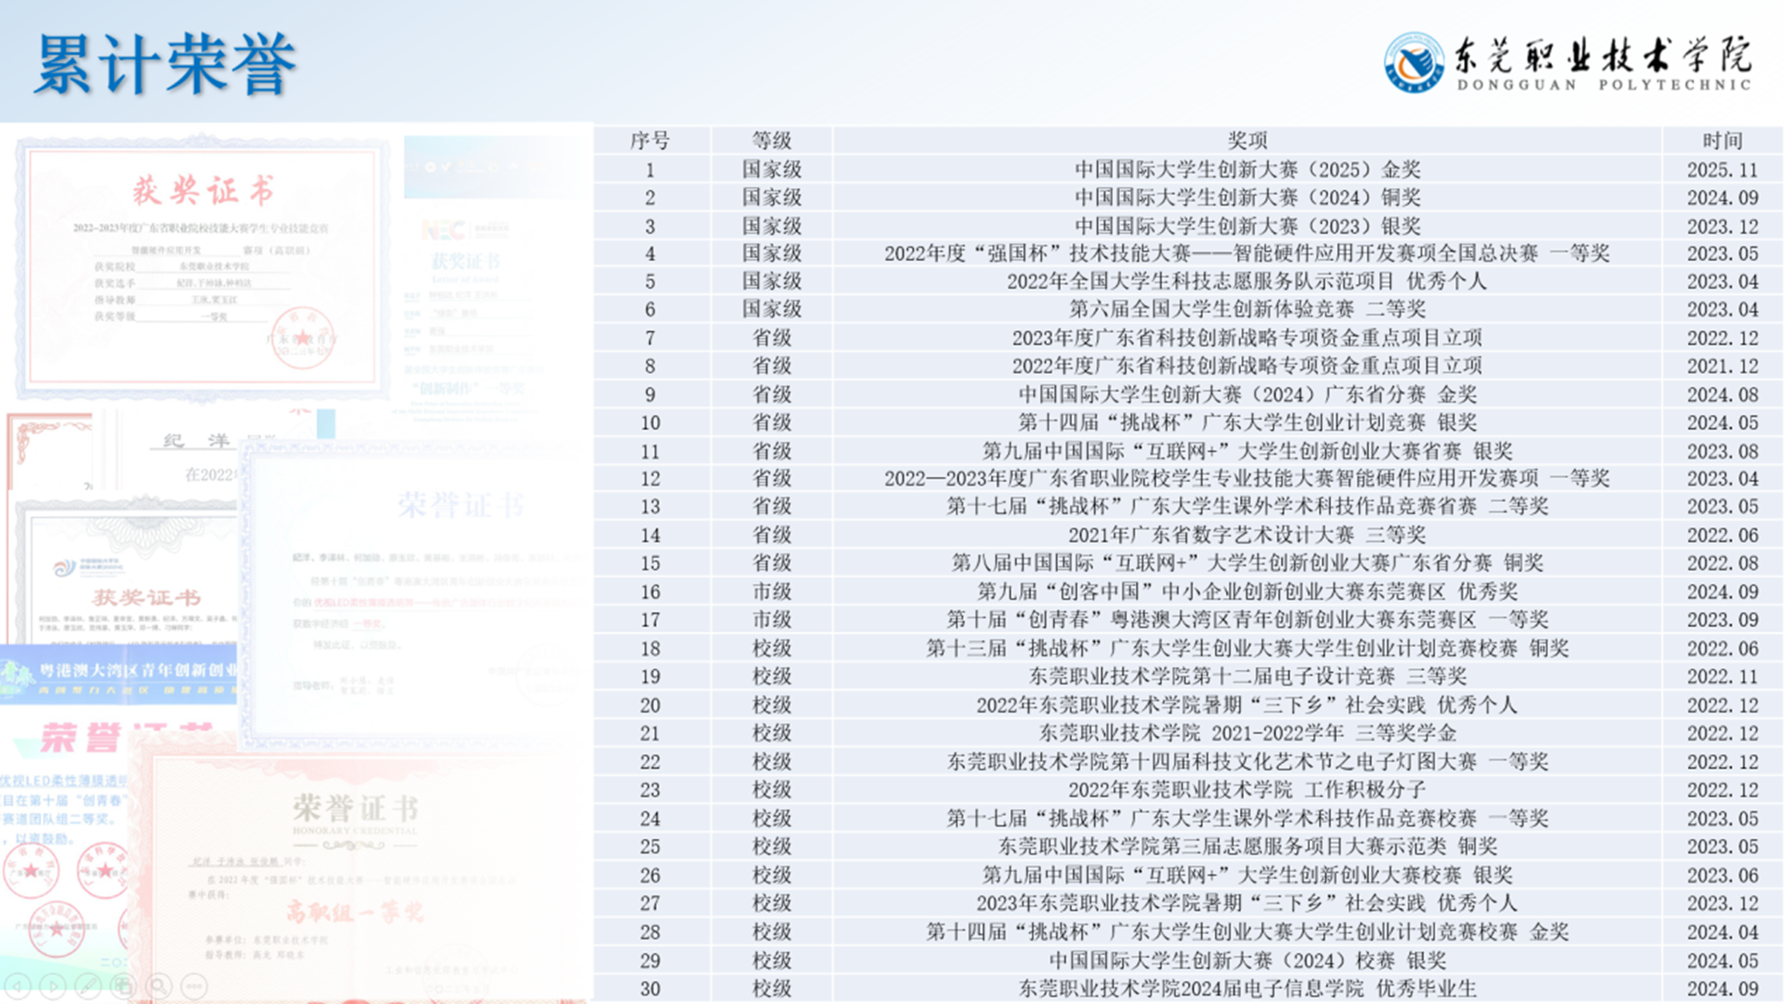Click 东莞职业技术学院 school name text
The image size is (1784, 1004).
click(1602, 54)
